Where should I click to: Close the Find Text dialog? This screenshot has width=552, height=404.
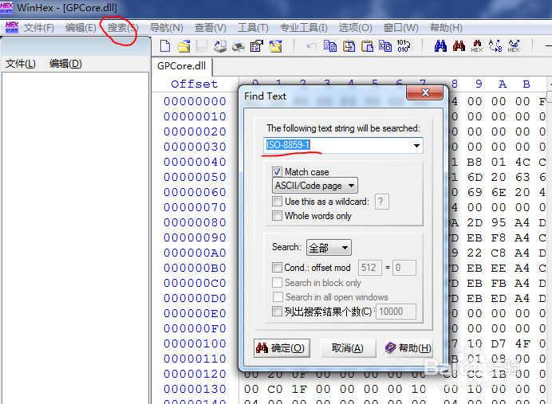tap(425, 92)
